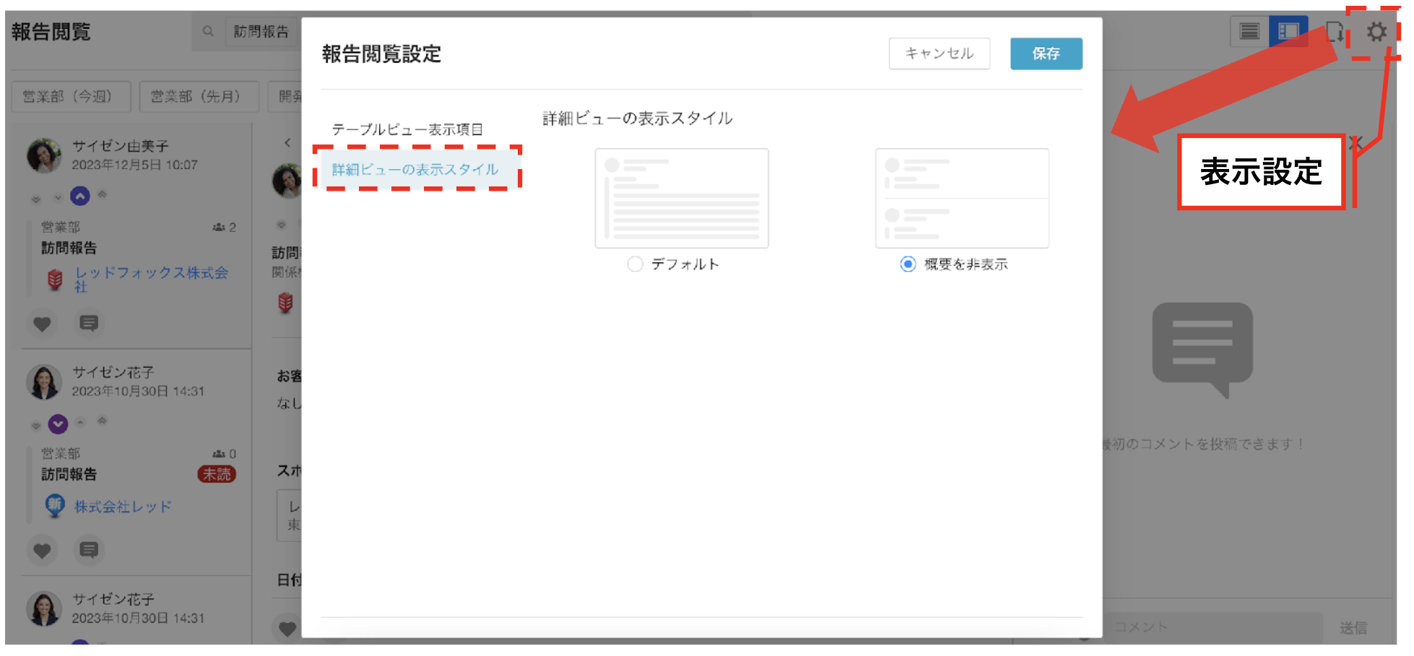Click the double-up chevron on 花子's 14:31 report
The width and height of the screenshot is (1414, 656).
[102, 420]
